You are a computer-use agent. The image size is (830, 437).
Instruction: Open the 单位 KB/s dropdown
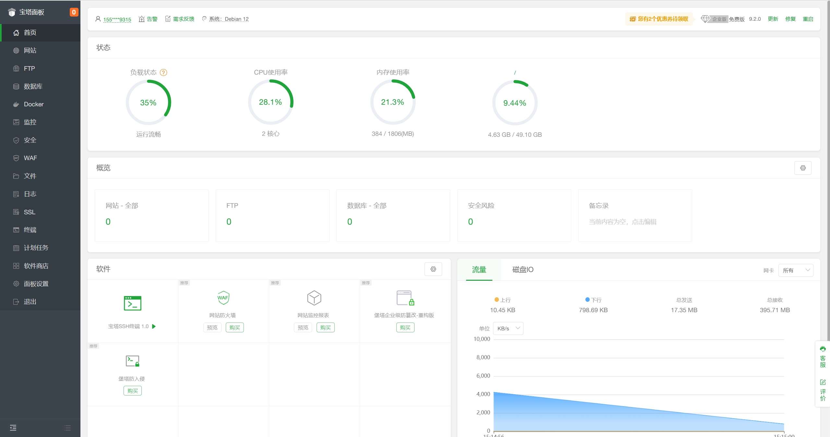pyautogui.click(x=508, y=328)
